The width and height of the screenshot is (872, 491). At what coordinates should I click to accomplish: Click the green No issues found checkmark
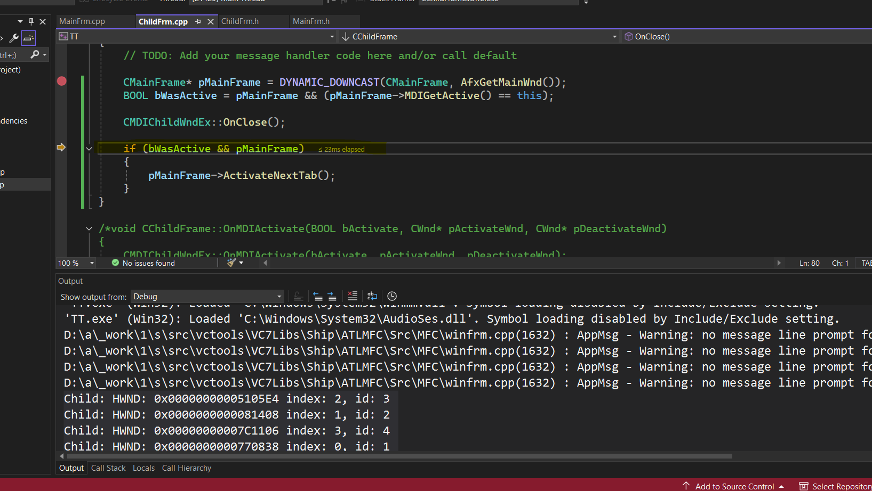tap(115, 263)
